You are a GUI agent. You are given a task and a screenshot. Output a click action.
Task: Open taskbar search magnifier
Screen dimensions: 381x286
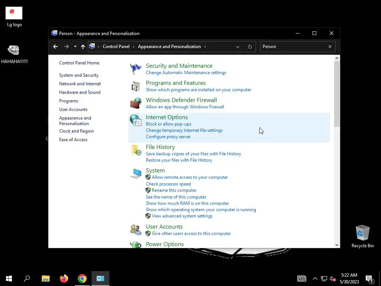click(x=27, y=279)
